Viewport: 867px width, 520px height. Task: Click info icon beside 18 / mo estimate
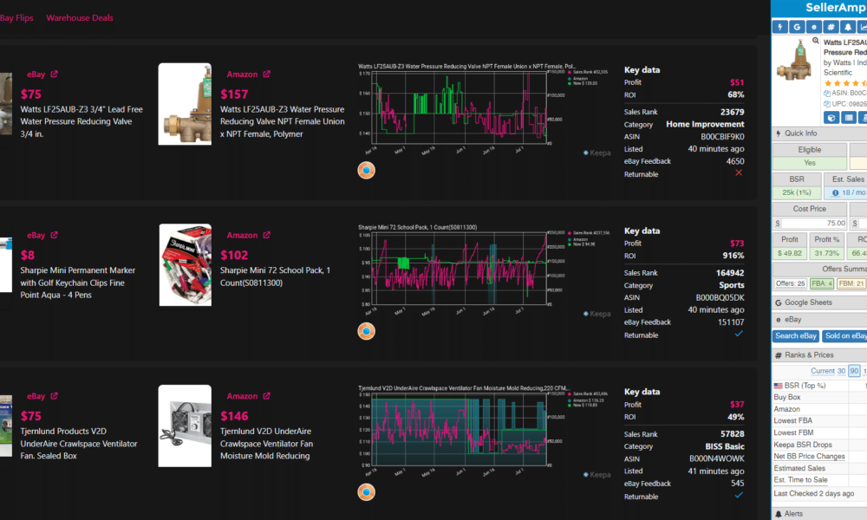[836, 193]
